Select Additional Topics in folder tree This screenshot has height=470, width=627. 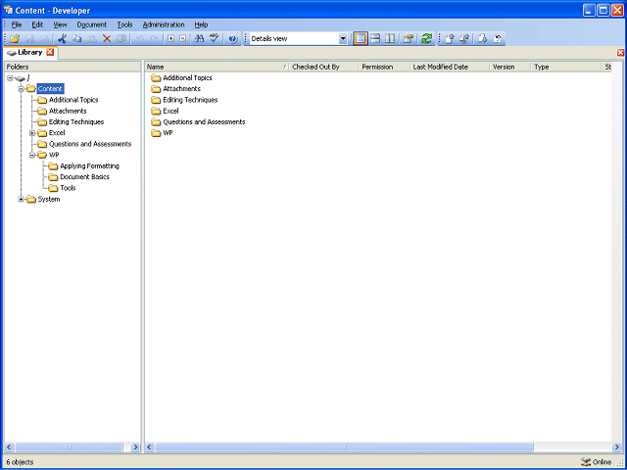pyautogui.click(x=73, y=100)
